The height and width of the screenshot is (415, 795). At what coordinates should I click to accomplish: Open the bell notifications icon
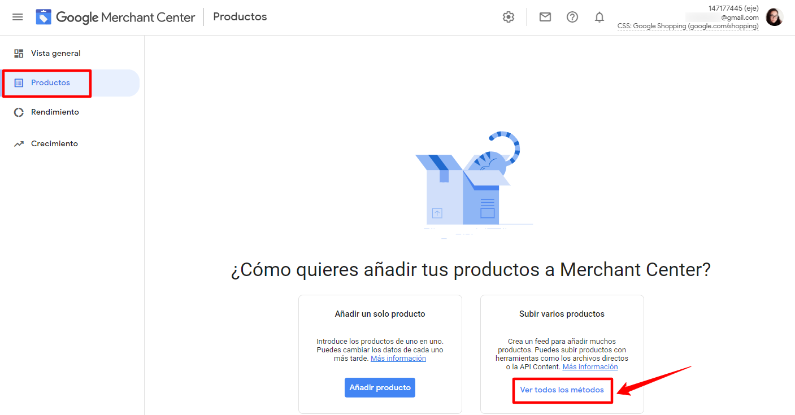tap(599, 17)
